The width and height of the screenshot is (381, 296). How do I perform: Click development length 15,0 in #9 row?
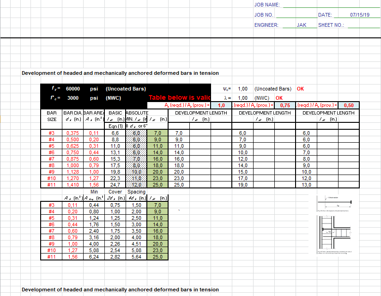pyautogui.click(x=242, y=172)
